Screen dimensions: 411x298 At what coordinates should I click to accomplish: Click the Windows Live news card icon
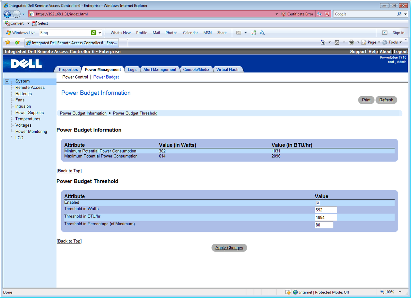pyautogui.click(x=239, y=33)
